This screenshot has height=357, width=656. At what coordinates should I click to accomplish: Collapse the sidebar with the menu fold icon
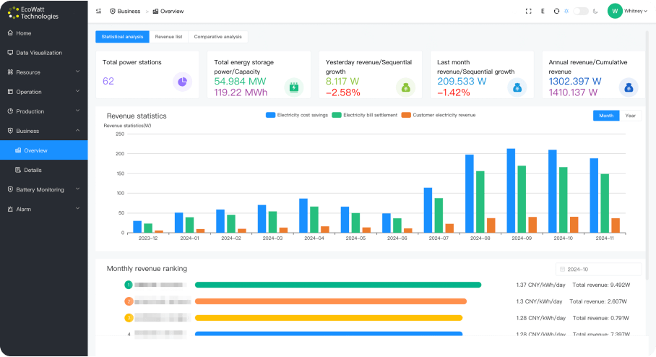click(x=99, y=12)
